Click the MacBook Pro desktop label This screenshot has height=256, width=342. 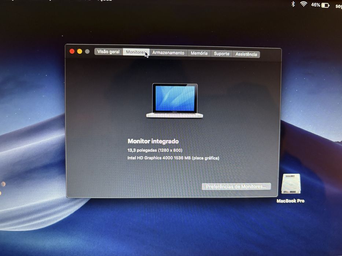click(290, 201)
